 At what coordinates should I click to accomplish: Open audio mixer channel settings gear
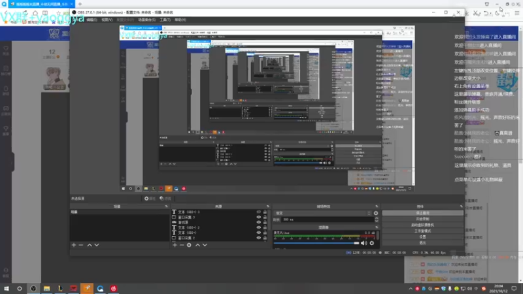pos(372,243)
